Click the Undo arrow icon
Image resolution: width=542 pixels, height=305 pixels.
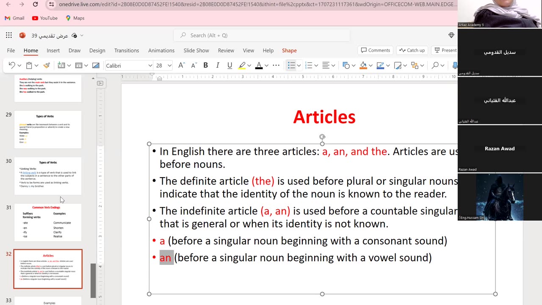point(12,66)
